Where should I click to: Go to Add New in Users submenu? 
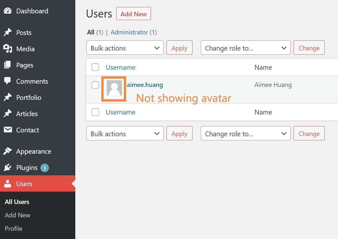pos(17,215)
